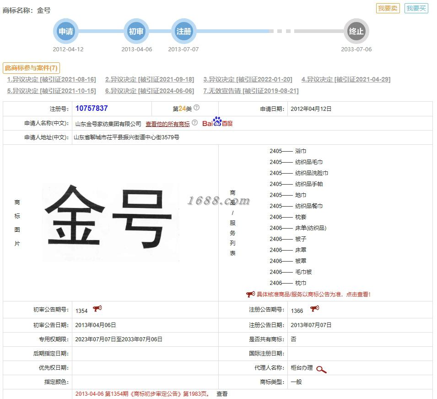Image resolution: width=437 pixels, height=399 pixels.
Task: Select the 2405 纺织品手帕 entry
Action: [x=296, y=184]
